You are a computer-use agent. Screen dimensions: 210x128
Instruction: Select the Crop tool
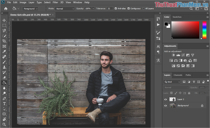4,41
